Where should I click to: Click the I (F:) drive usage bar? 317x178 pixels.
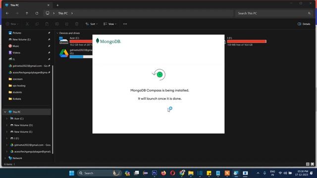click(247, 42)
